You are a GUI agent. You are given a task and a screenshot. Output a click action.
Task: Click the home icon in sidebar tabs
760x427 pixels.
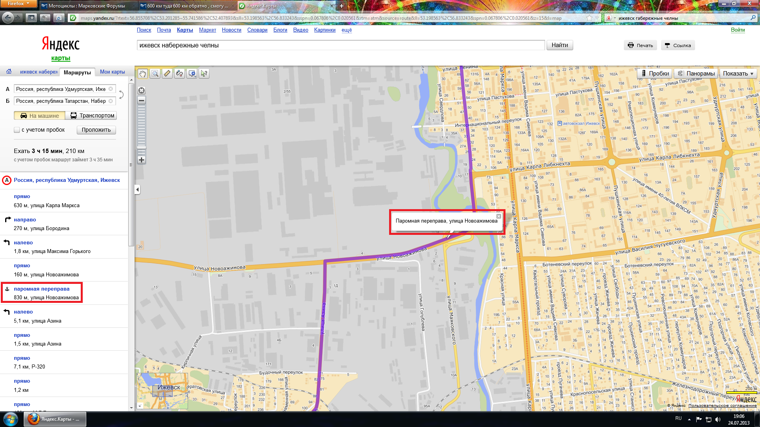coord(9,72)
